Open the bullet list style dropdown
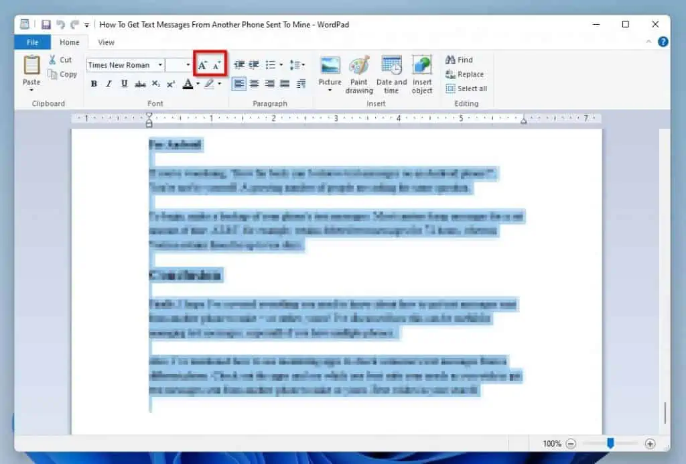Screen dimensions: 686x464 [281, 65]
